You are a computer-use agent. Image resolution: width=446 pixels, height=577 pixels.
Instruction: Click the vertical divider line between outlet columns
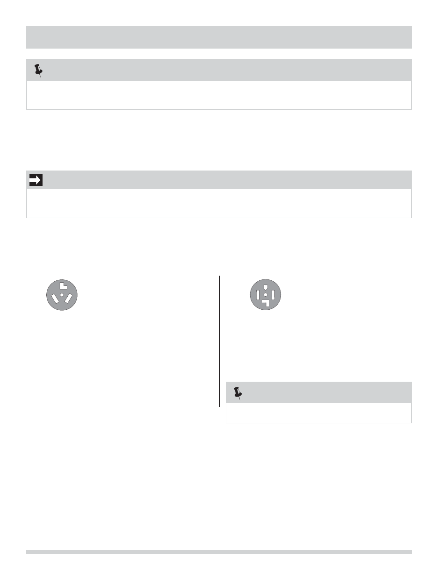[x=219, y=341]
